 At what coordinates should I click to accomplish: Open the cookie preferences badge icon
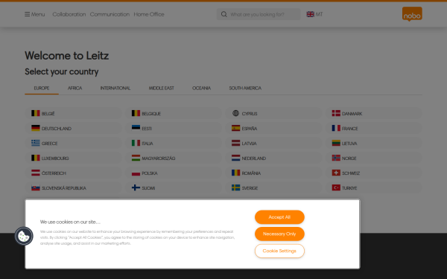coord(24,236)
